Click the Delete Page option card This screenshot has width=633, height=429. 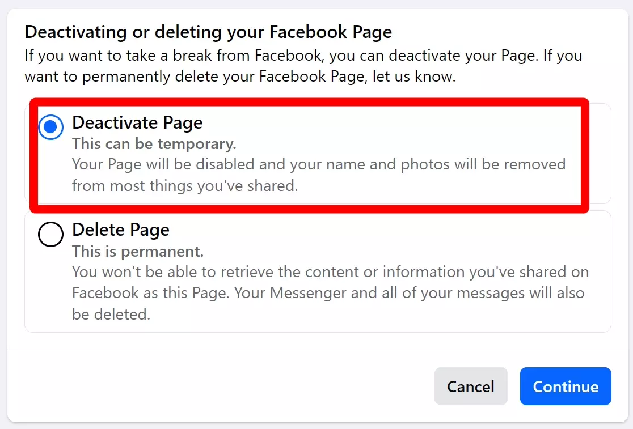(318, 271)
